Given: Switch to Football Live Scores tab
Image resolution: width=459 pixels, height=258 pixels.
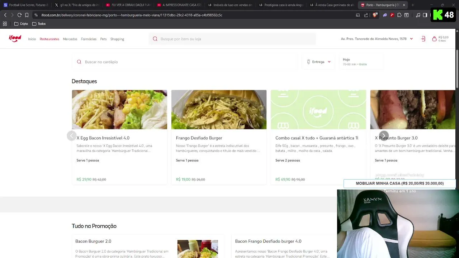Looking at the screenshot, I should point(26,5).
